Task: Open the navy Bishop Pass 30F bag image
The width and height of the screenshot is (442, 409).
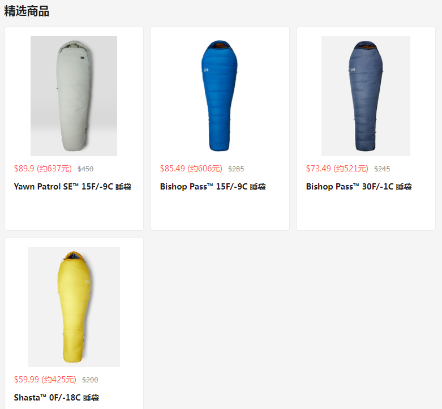Action: click(366, 96)
